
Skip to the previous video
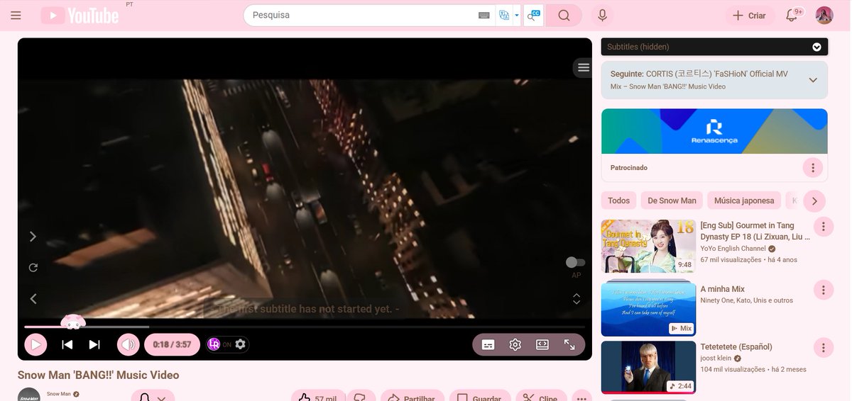point(67,345)
